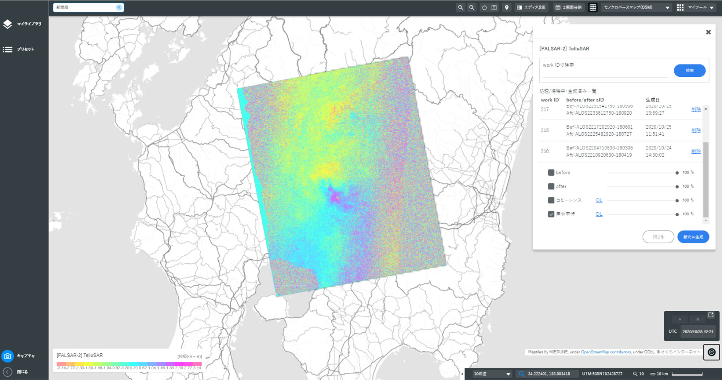The height and width of the screenshot is (380, 722).
Task: Click the 差分干渉 opacity slider handle
Action: [677, 215]
